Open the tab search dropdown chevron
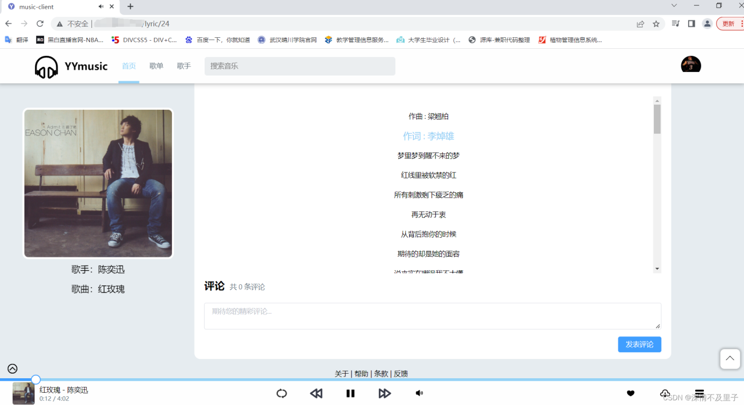 pos(674,6)
